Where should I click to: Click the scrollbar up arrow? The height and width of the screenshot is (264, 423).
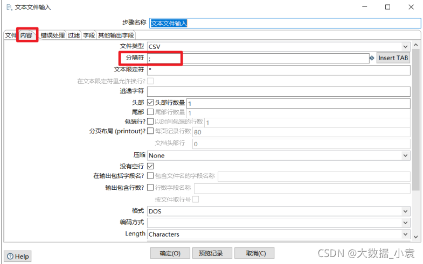(415, 45)
